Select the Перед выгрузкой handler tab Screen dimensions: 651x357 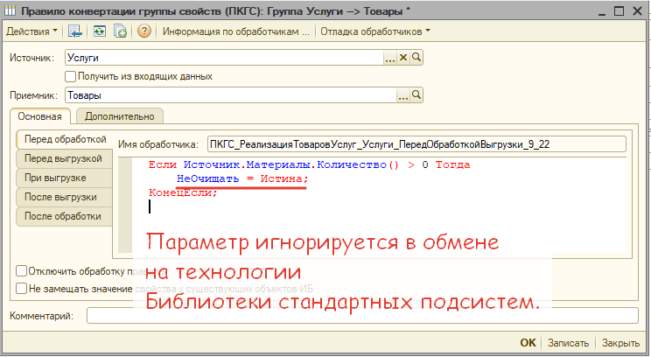coord(63,158)
